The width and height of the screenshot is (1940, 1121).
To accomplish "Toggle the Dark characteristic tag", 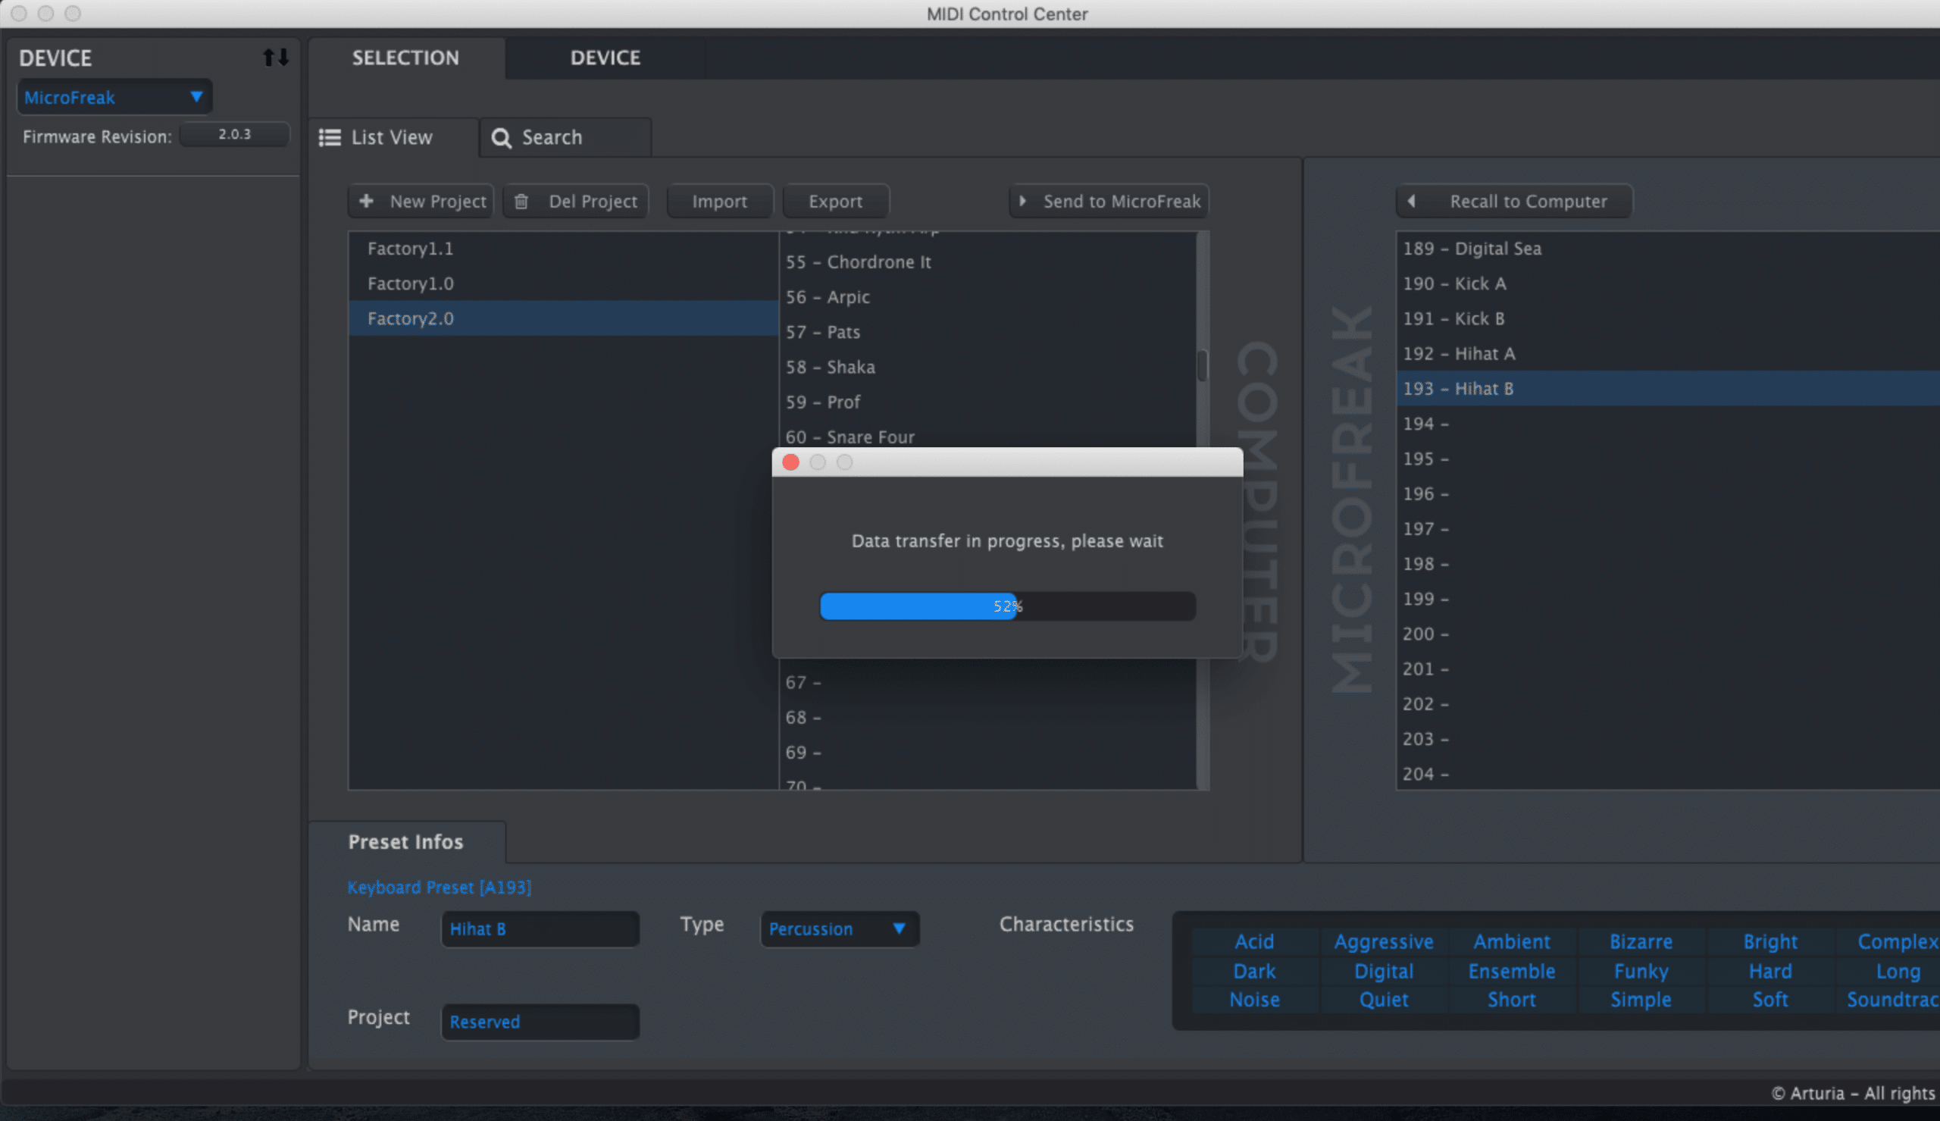I will coord(1254,971).
